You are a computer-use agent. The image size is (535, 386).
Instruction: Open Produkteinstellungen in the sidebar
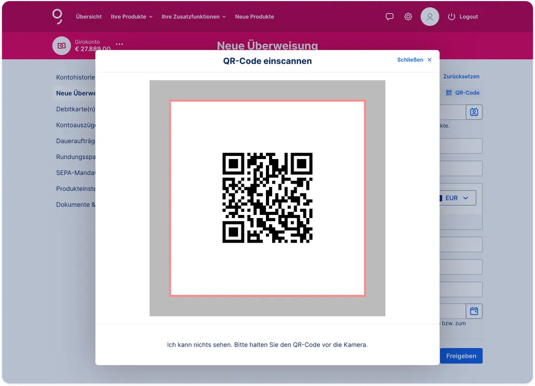pyautogui.click(x=76, y=189)
